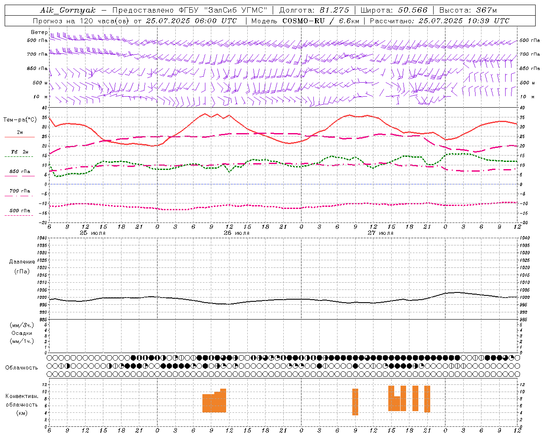This screenshot has width=542, height=434.
Task: Click orange convective bar at 27 июля 21h
Action: [427, 399]
